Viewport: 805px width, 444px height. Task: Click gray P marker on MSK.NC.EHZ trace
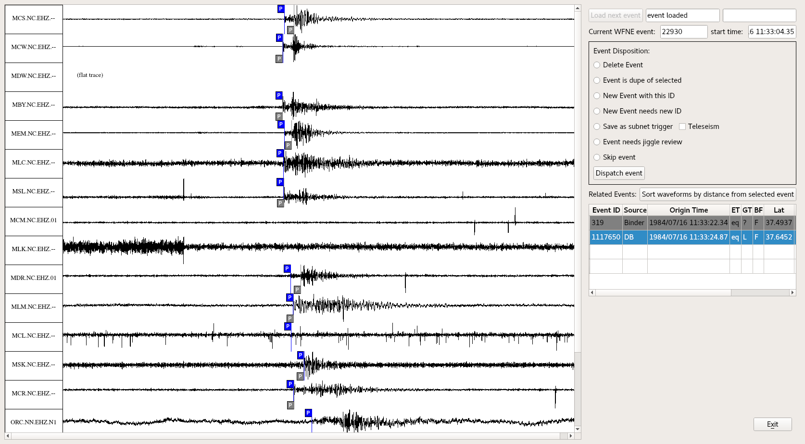300,376
